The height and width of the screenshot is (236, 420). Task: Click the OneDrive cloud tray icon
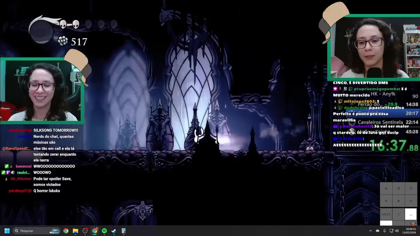(377, 231)
